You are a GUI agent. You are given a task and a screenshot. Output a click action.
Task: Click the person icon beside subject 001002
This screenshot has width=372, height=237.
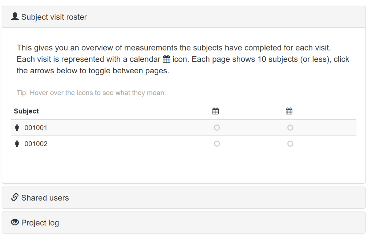tap(17, 144)
